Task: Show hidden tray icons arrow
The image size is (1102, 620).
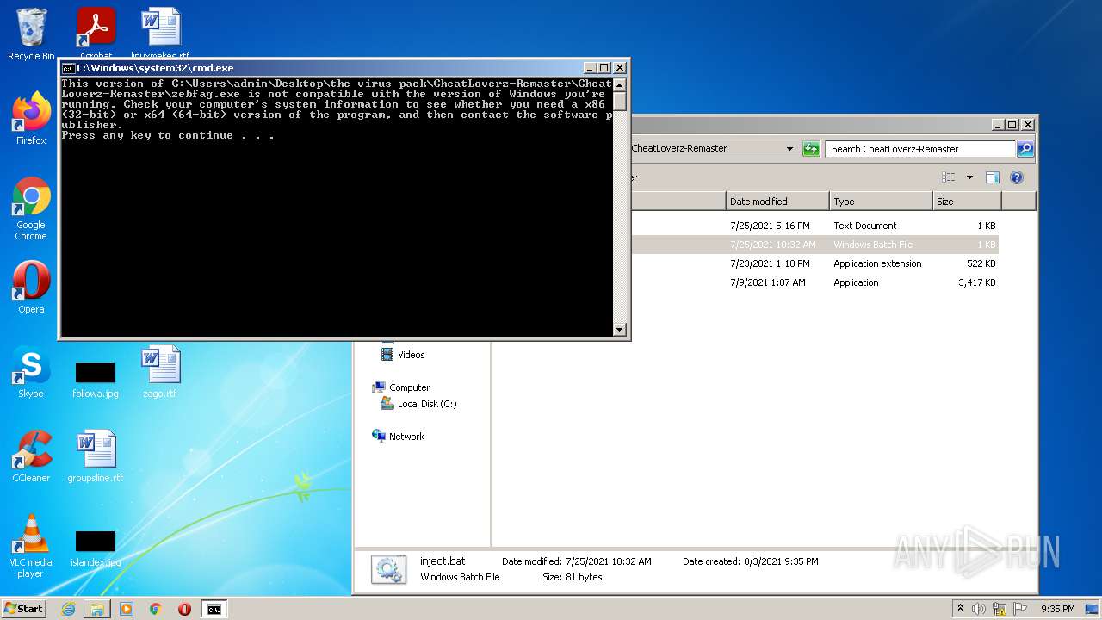Action: click(960, 608)
